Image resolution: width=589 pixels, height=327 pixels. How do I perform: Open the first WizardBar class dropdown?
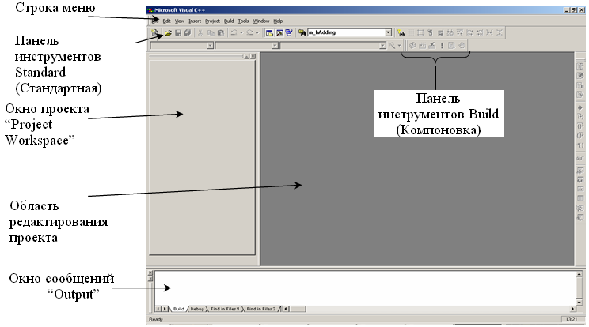210,46
